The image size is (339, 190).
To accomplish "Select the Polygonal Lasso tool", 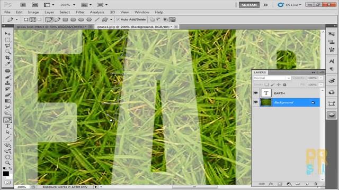I will click(x=7, y=46).
